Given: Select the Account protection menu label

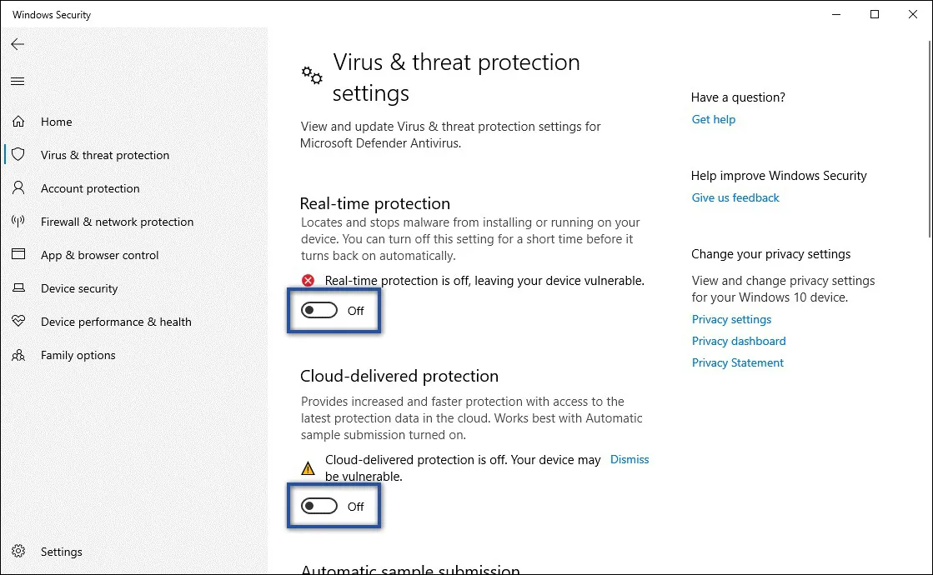Looking at the screenshot, I should tap(90, 188).
